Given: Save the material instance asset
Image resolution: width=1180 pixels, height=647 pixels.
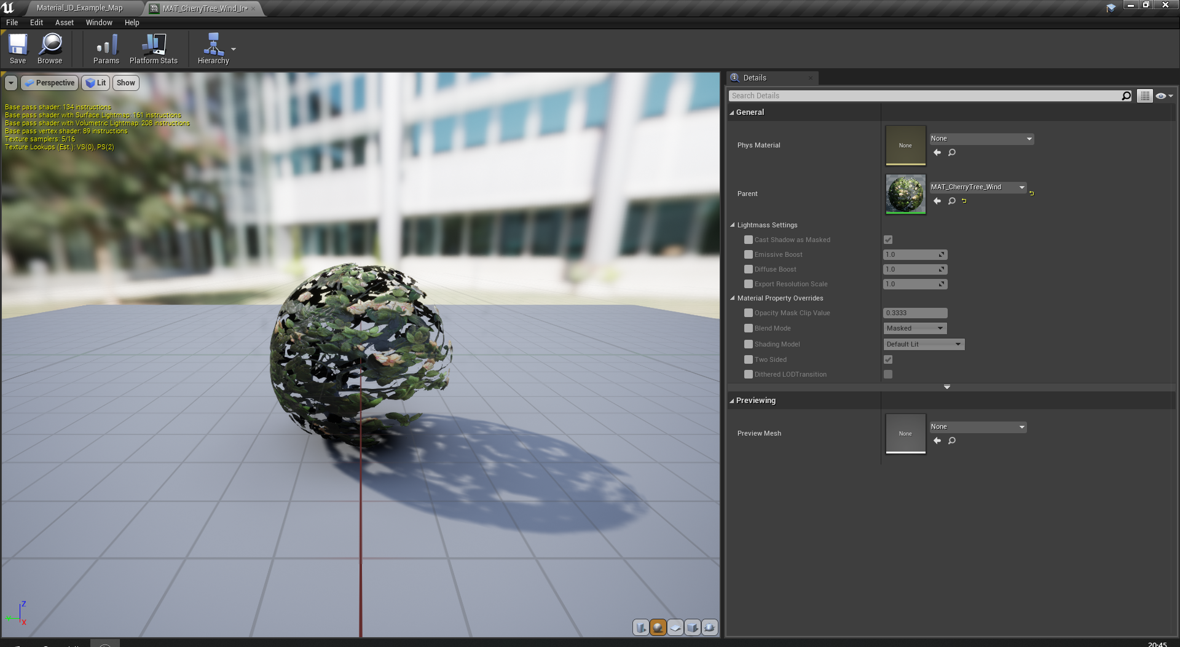Looking at the screenshot, I should coord(17,48).
